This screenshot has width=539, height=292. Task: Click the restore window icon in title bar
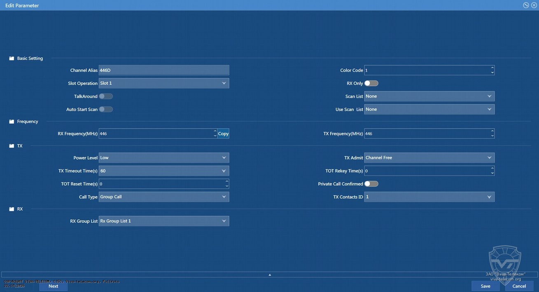526,5
